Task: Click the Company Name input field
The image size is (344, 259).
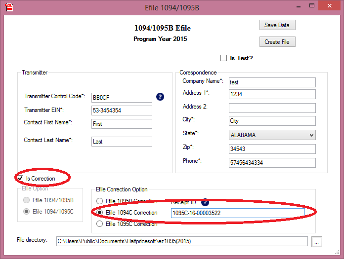Action: point(272,82)
